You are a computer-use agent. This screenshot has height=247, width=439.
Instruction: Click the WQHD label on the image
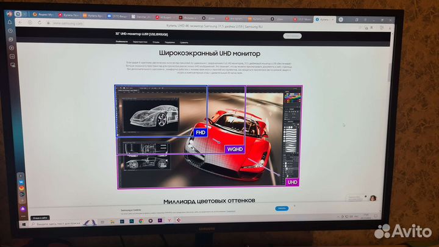click(235, 149)
